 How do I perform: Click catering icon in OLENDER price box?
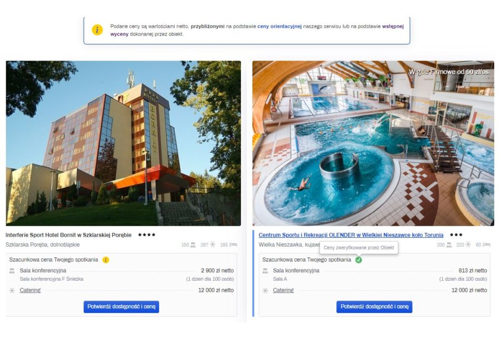265,291
